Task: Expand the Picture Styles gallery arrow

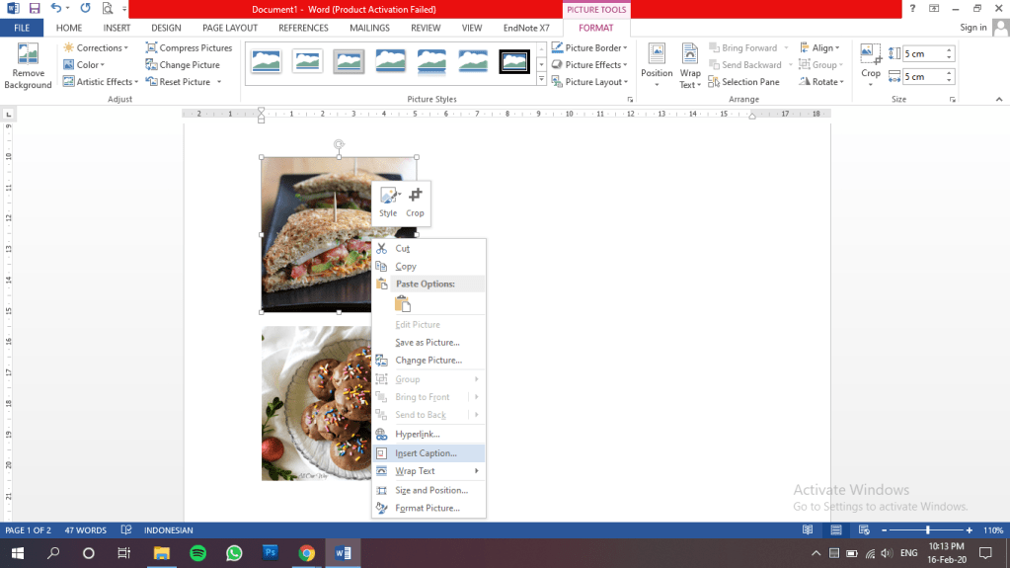Action: tap(541, 80)
